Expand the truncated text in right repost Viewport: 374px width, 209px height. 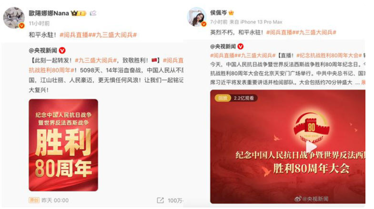pos(363,82)
